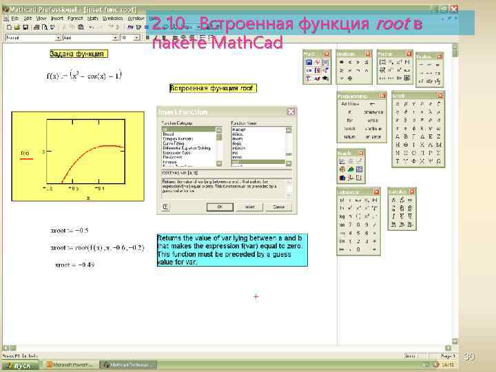496x372 pixels.
Task: Click the xroot := -0.5 math region
Action: tap(70, 230)
